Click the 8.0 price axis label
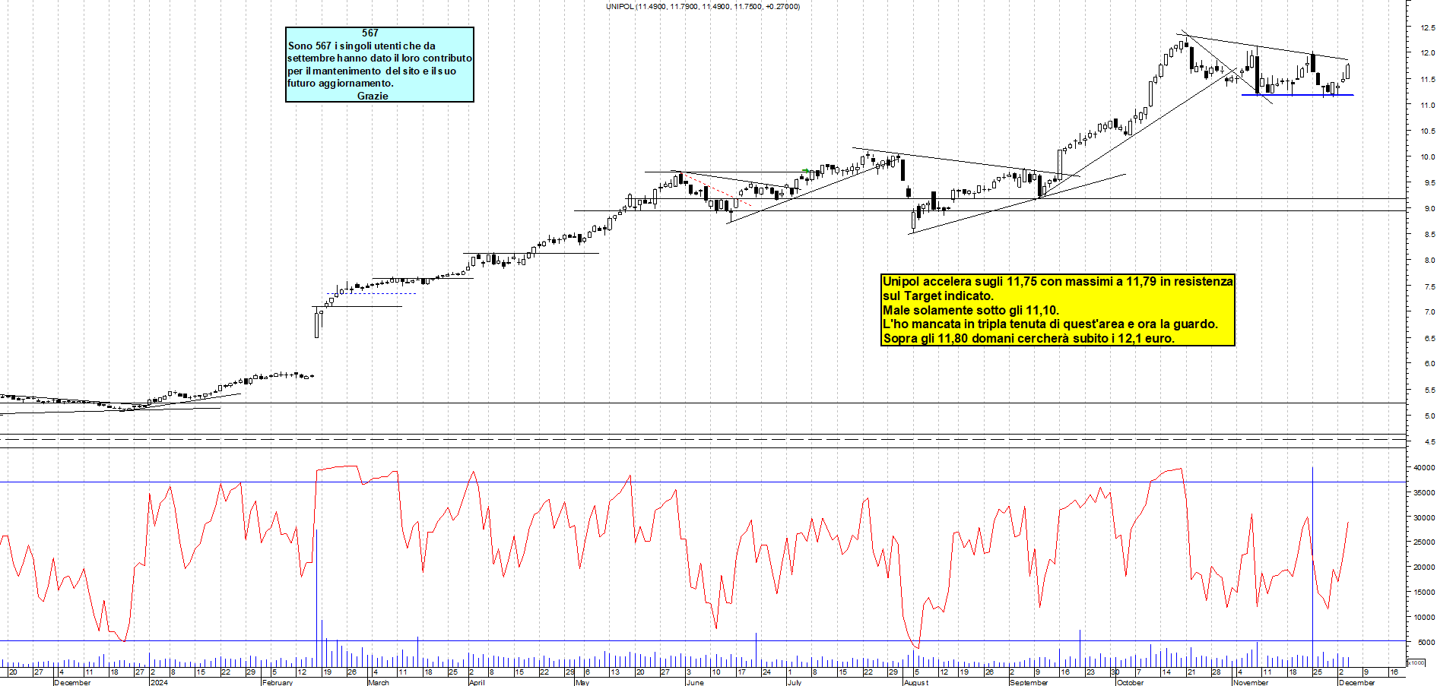Screen dimensions: 1437x686 point(1429,260)
